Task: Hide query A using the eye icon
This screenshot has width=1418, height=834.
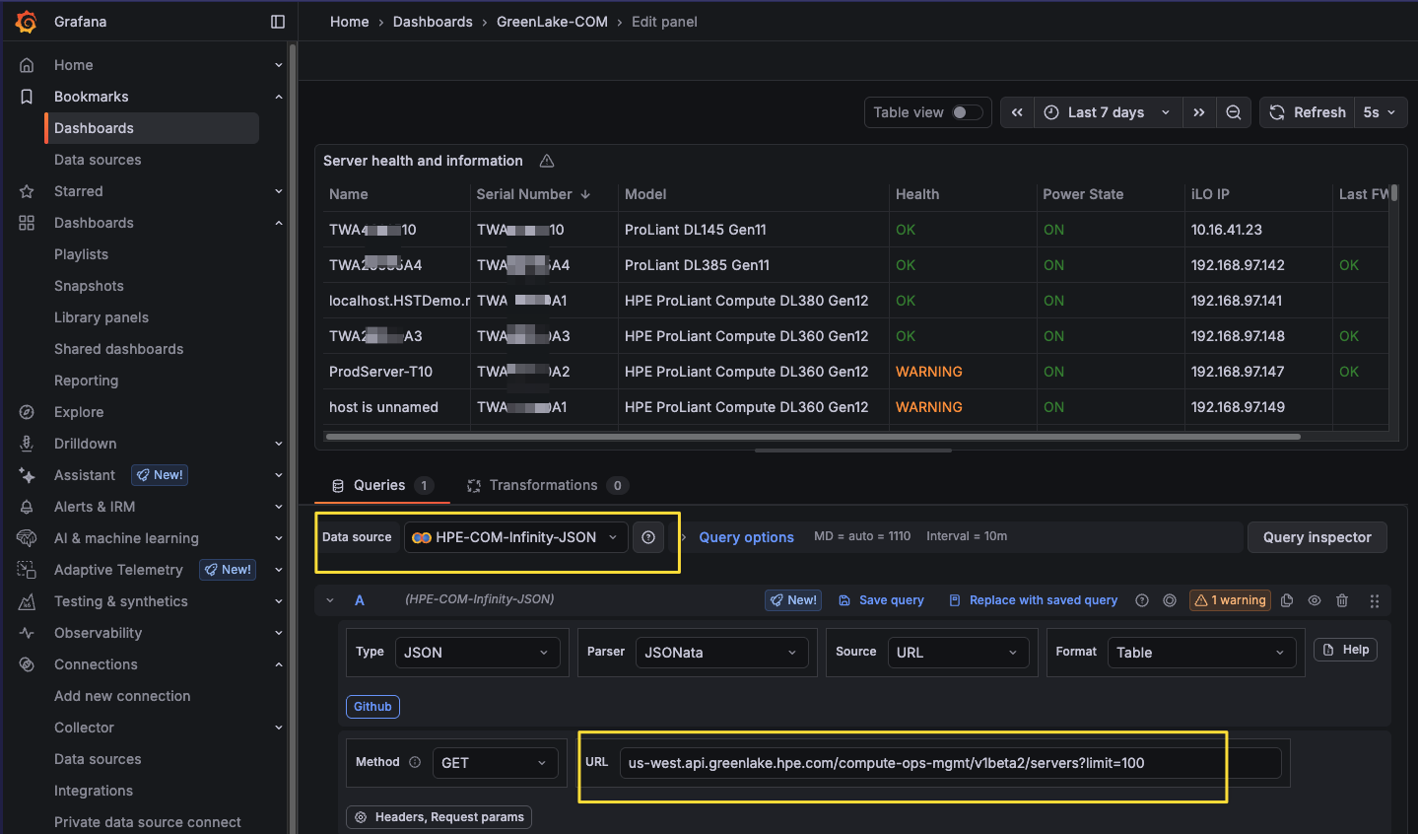Action: [1315, 600]
